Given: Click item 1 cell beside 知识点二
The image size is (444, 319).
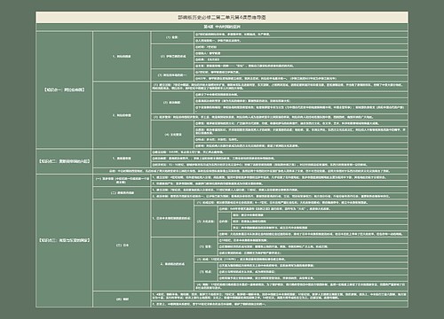Looking at the screenshot, I should click(122, 159).
